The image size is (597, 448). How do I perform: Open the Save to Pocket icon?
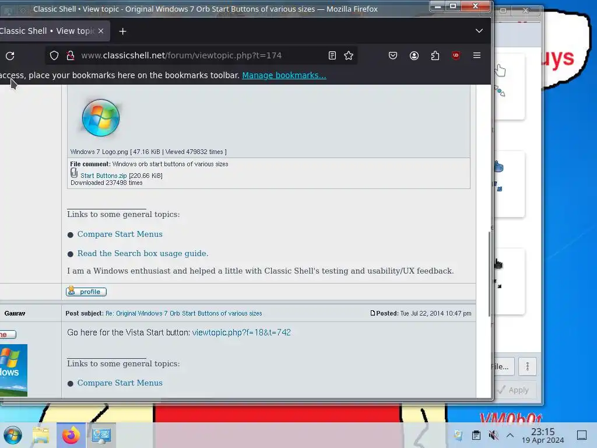(x=393, y=55)
